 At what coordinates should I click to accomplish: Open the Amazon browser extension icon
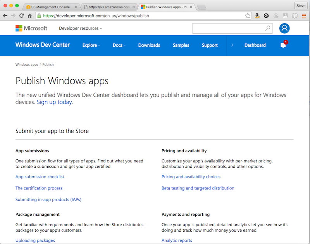257,16
